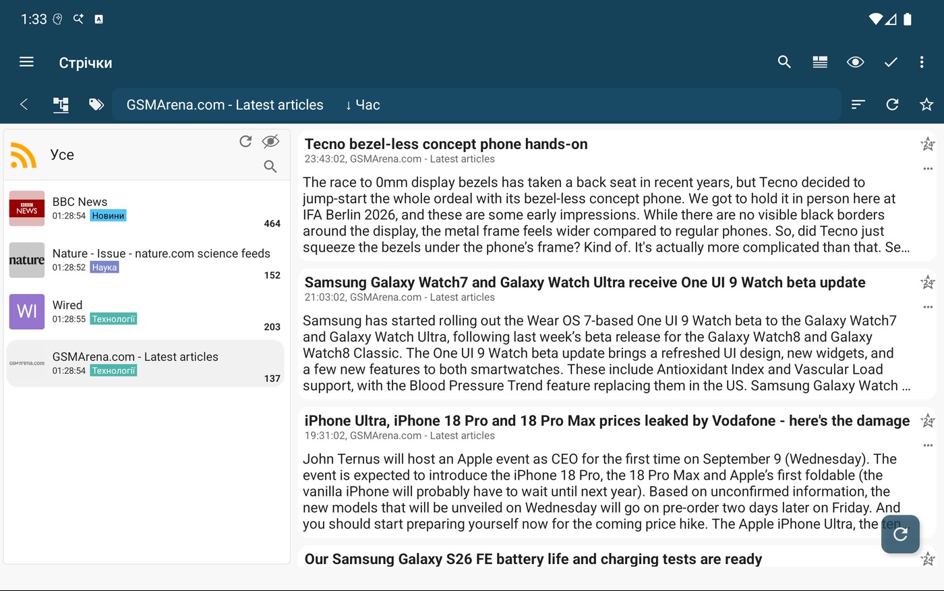Click GSMArena.com - Latest articles toolbar title
Viewport: 944px width, 591px height.
225,105
